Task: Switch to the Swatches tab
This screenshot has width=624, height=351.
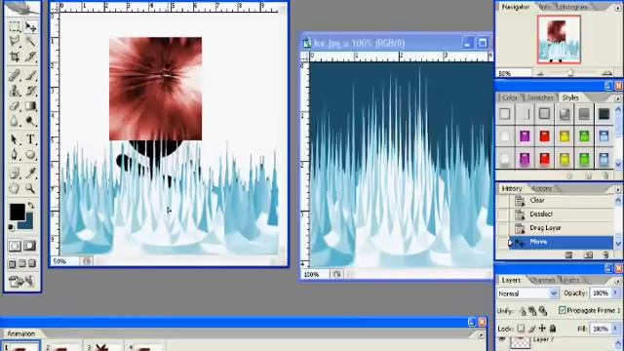Action: (x=540, y=97)
